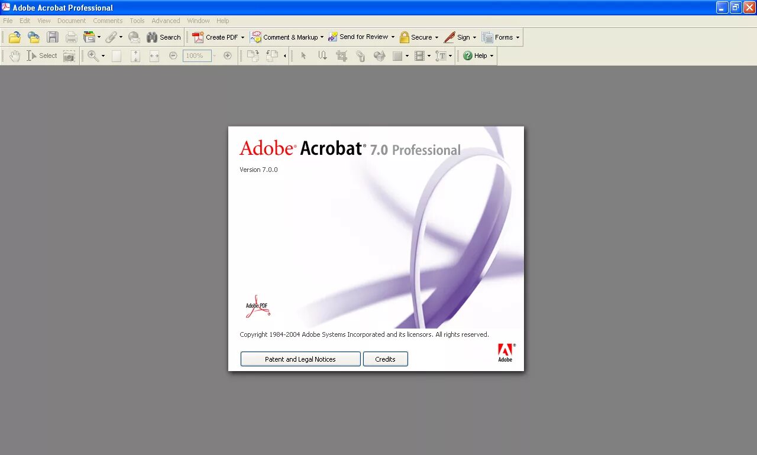Image resolution: width=757 pixels, height=455 pixels.
Task: Select the Hand tool
Action: [x=15, y=56]
